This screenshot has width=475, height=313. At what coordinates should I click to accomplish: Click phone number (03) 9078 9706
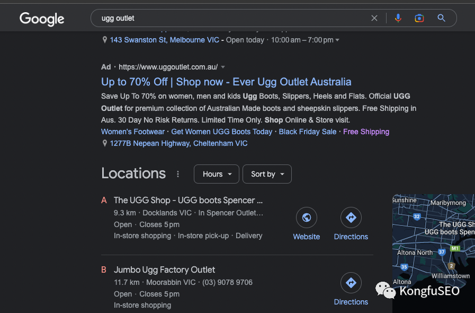click(227, 282)
